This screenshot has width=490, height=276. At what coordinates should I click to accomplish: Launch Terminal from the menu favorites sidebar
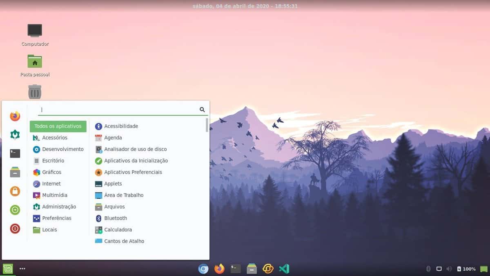coord(15,153)
